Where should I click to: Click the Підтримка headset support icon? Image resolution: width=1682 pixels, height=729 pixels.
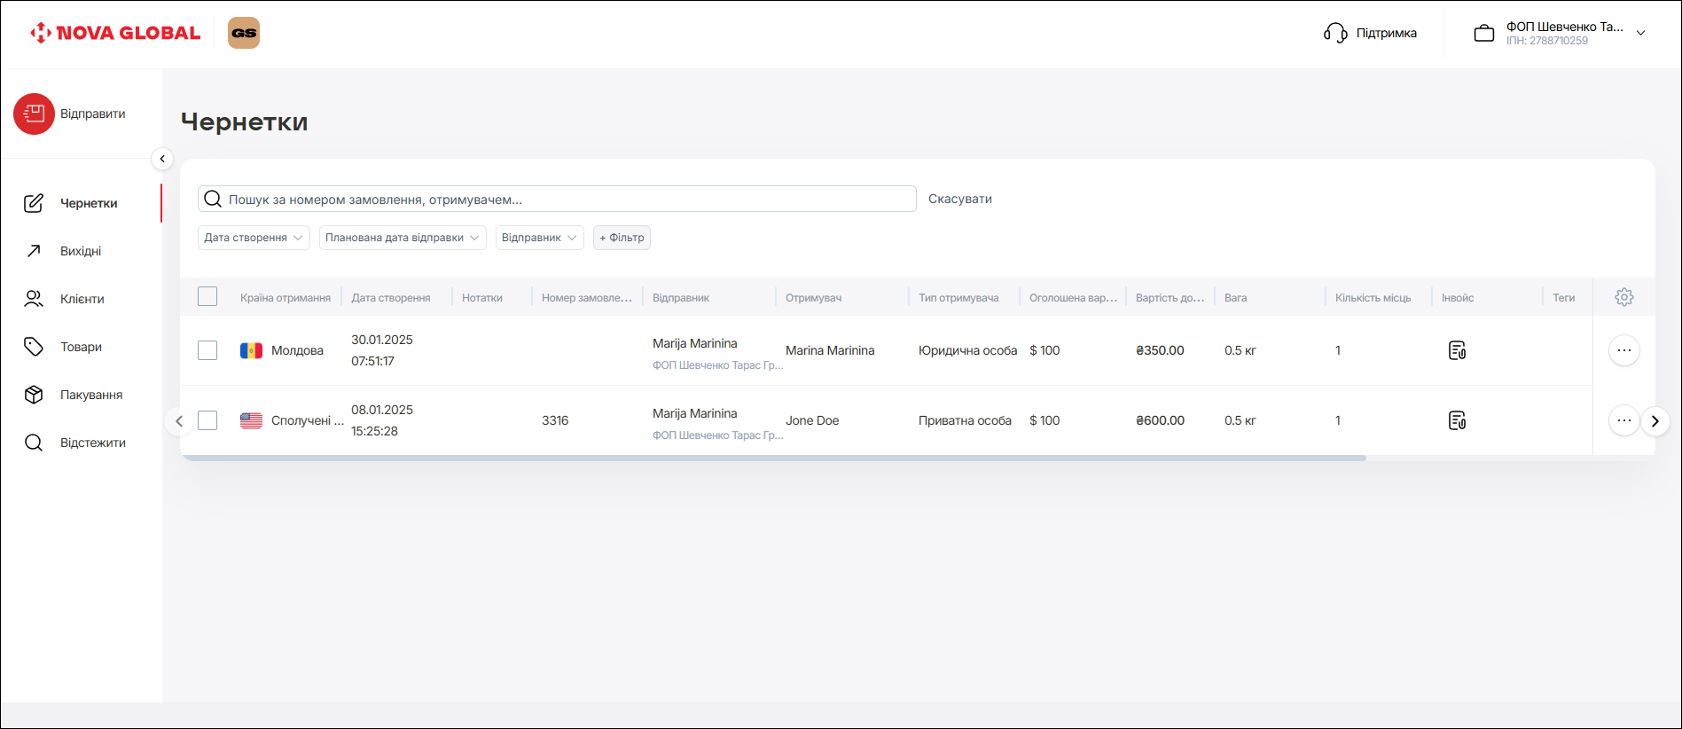(x=1335, y=33)
